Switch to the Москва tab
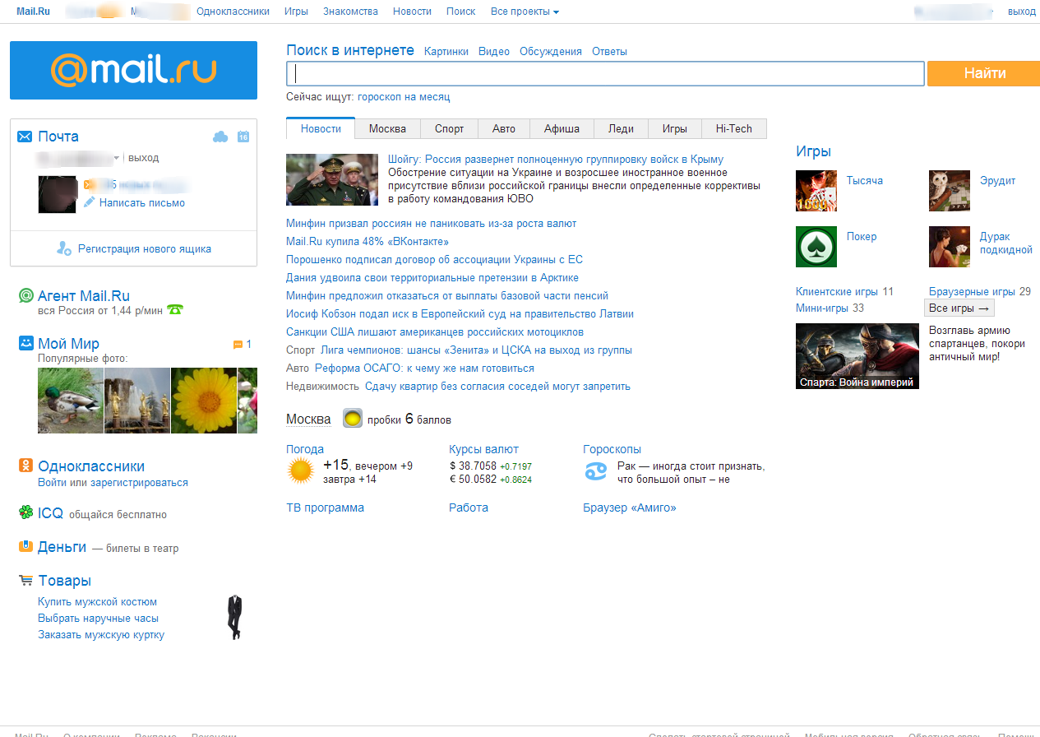Screen dimensions: 1040x737 (387, 128)
